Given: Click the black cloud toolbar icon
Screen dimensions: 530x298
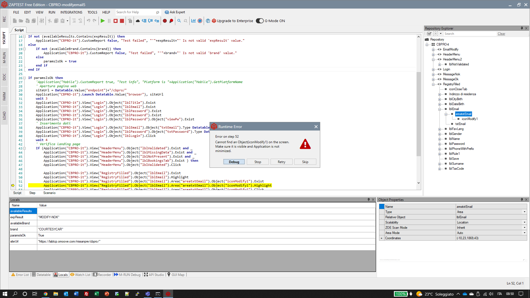Looking at the screenshot, I should (138, 21).
